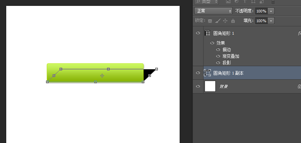Hide the 圆角矩形 1 layer
This screenshot has height=143, width=301.
198,33
